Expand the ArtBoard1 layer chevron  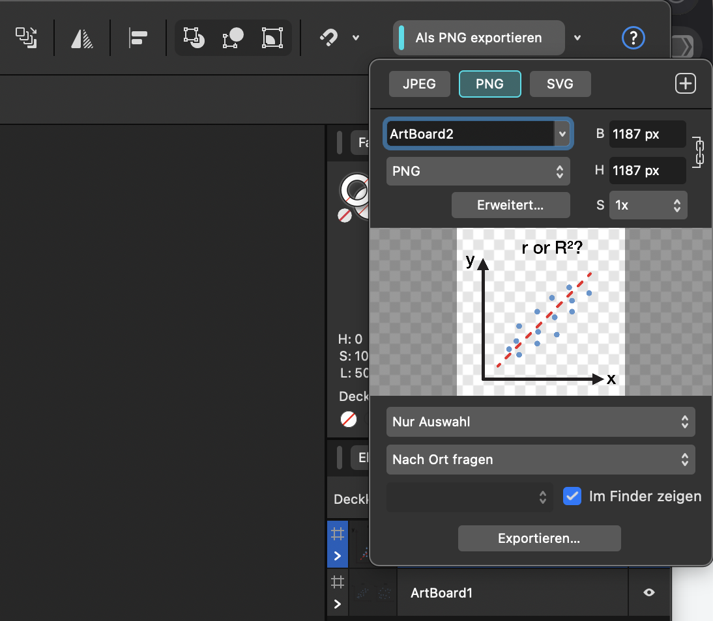click(x=337, y=604)
